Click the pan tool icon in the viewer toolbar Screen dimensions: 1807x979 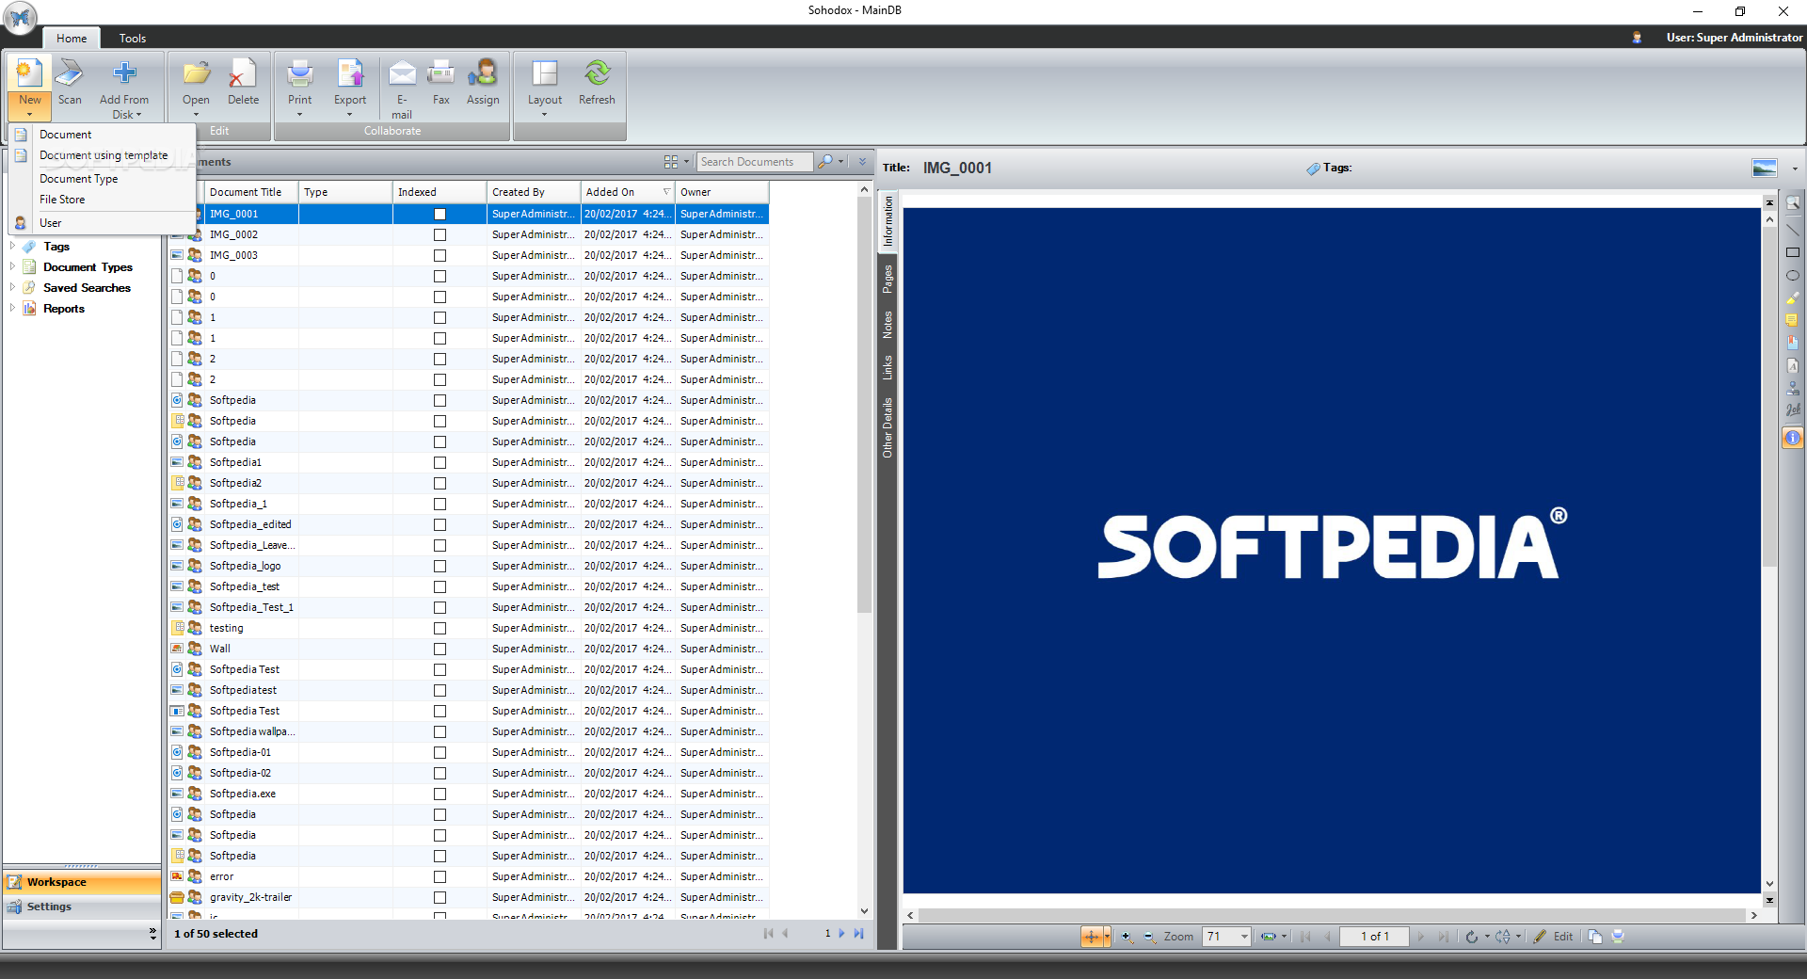(1092, 937)
